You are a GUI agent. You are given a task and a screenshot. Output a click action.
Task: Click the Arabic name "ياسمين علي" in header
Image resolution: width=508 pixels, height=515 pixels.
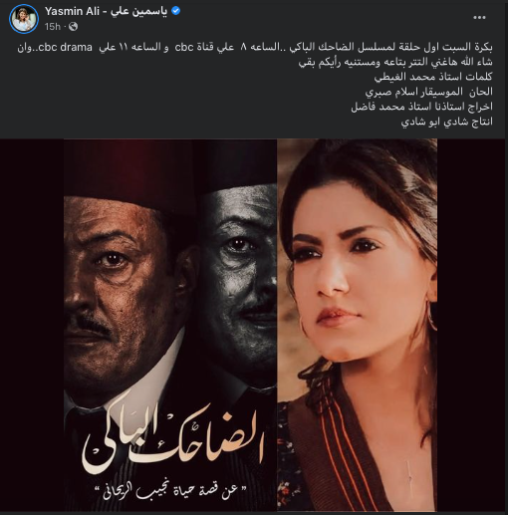click(139, 11)
